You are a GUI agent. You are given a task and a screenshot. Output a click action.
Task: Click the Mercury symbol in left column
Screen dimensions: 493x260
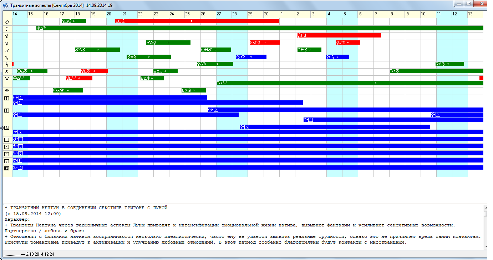pyautogui.click(x=6, y=36)
